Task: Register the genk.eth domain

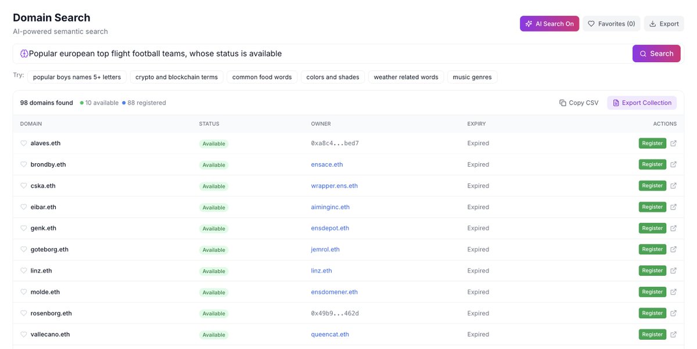Action: (652, 228)
